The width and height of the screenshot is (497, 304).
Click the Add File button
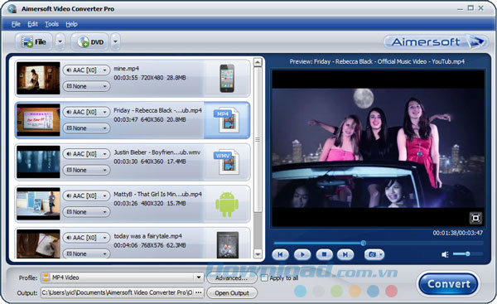pyautogui.click(x=34, y=42)
